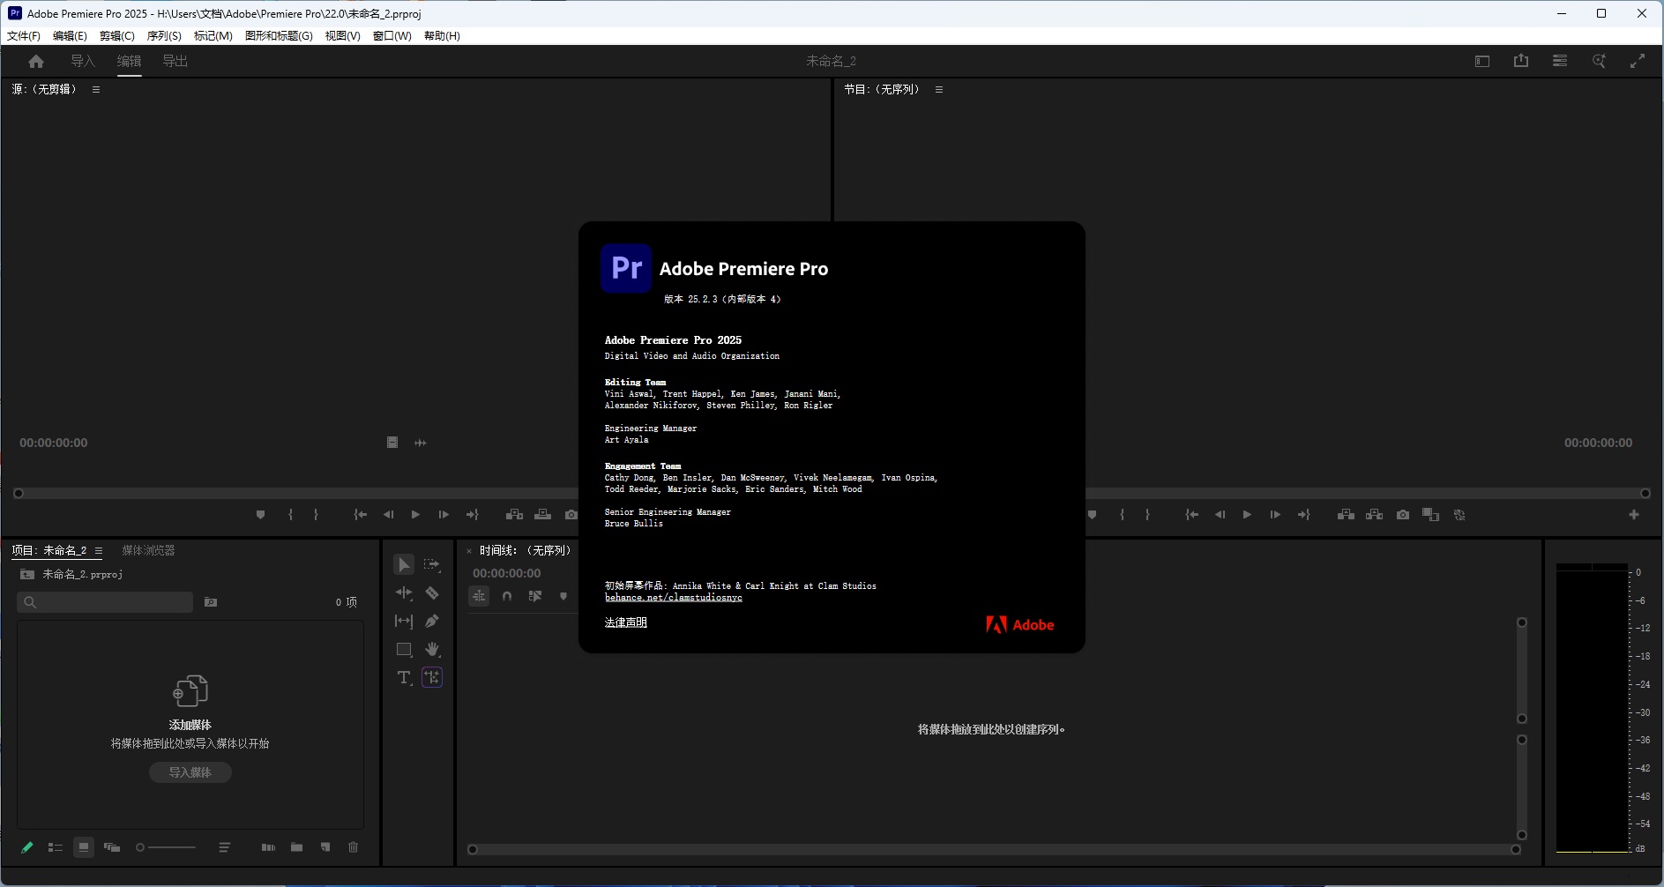Open Source monitor panel menu
This screenshot has width=1664, height=887.
[x=96, y=89]
